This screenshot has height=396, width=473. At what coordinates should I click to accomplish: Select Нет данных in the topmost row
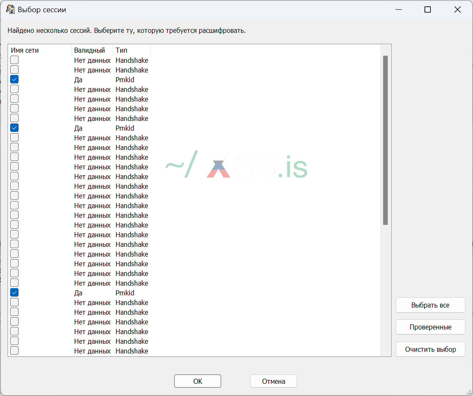coord(92,60)
